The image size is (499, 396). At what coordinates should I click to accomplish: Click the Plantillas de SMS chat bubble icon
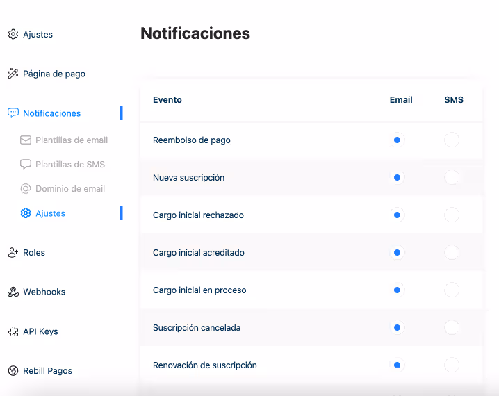click(26, 164)
